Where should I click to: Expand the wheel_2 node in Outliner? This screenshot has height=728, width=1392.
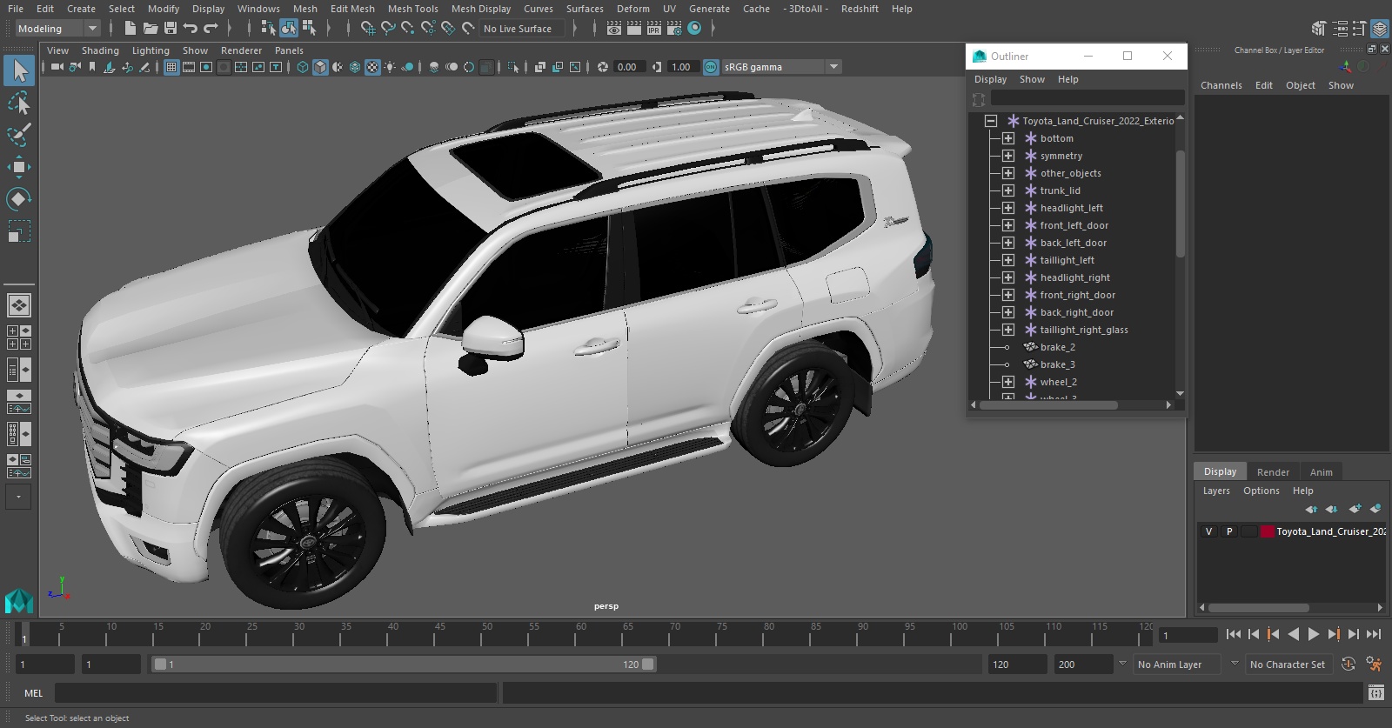pos(1008,382)
